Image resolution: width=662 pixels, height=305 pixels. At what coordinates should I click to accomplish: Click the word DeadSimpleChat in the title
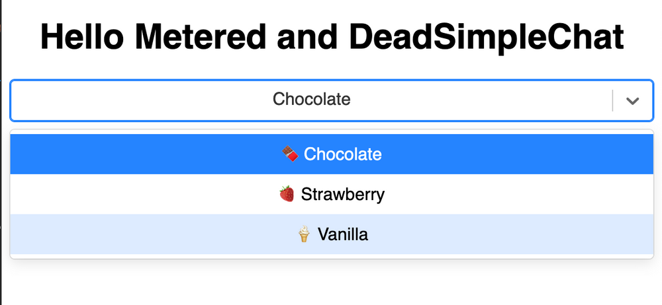pos(487,37)
